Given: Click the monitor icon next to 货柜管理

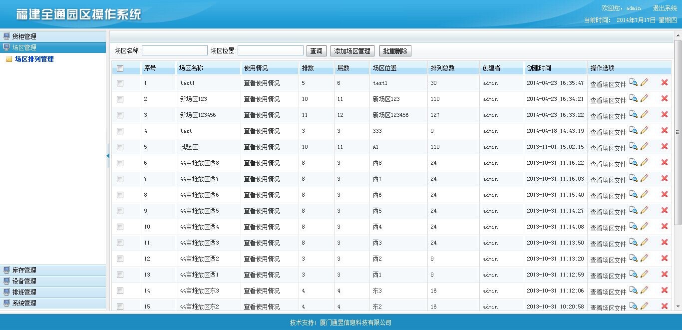Looking at the screenshot, I should tap(6, 36).
